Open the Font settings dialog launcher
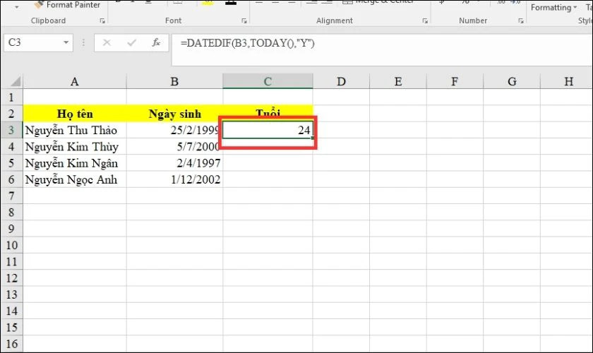593x353 pixels. 244,21
